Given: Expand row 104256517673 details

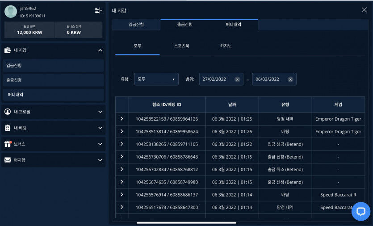Looking at the screenshot, I should (x=122, y=207).
